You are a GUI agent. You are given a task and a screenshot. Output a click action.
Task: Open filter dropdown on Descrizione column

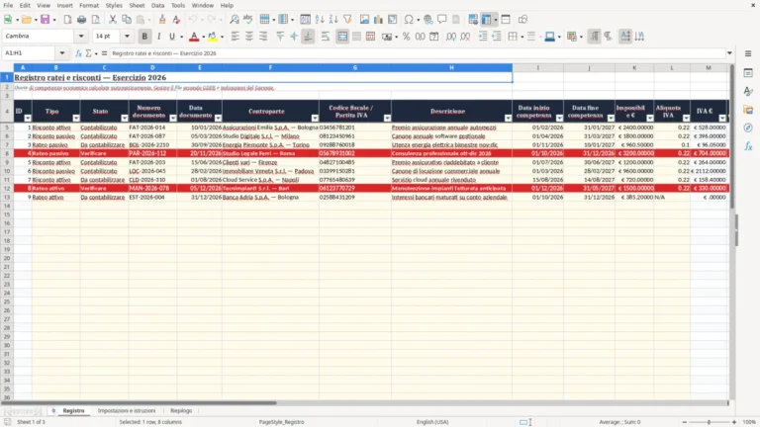point(508,119)
